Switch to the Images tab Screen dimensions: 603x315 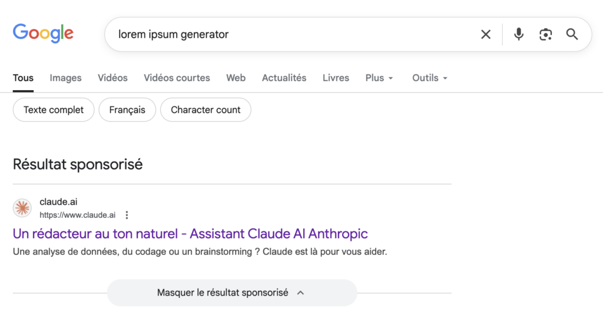pyautogui.click(x=65, y=78)
